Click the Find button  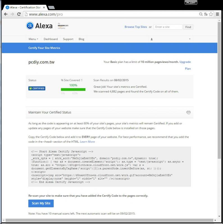(188, 27)
